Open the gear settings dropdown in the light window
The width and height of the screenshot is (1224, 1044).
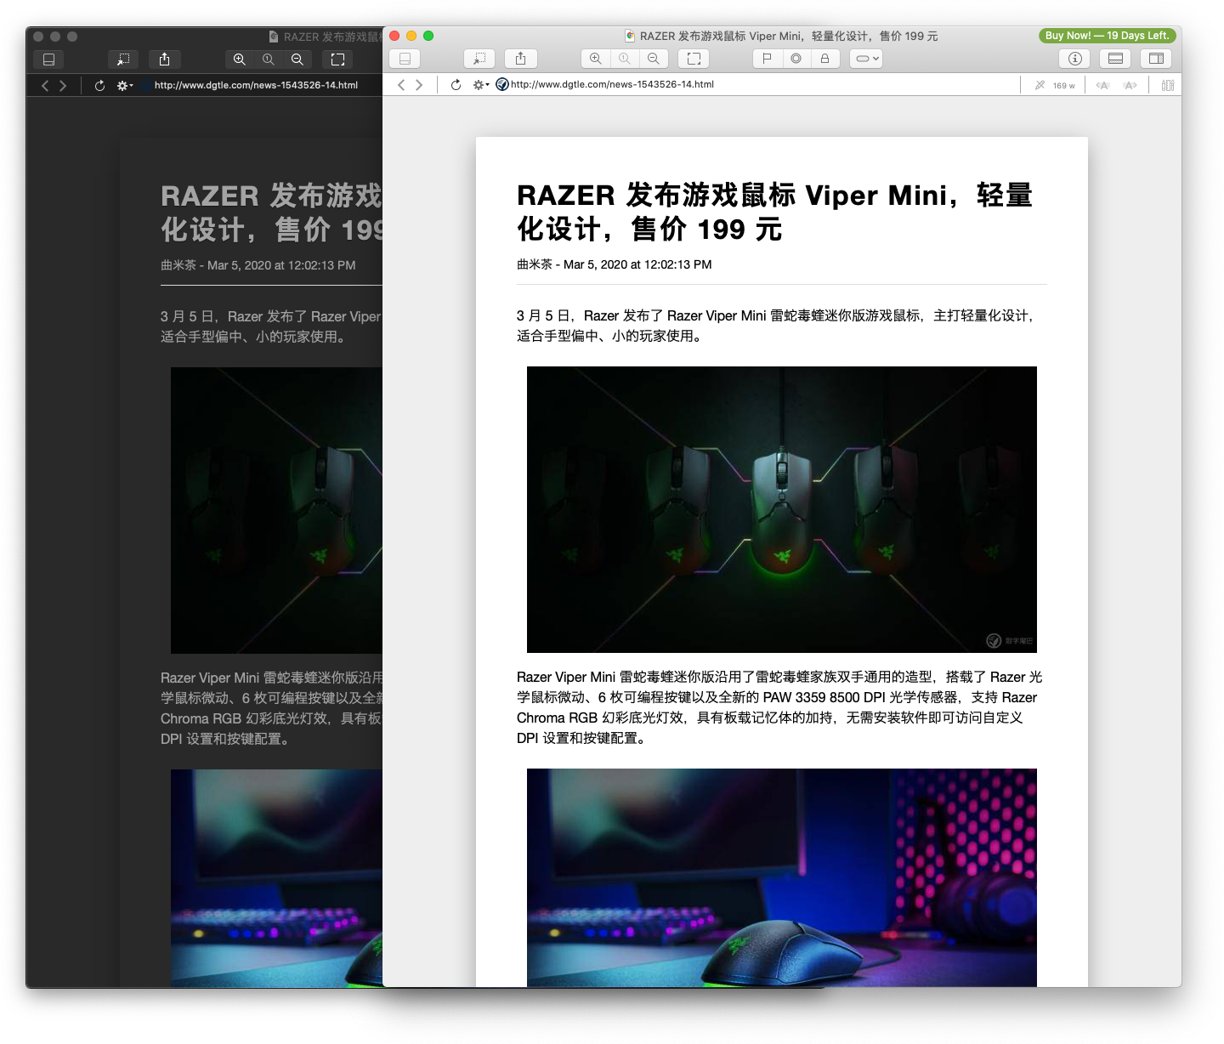[x=481, y=85]
